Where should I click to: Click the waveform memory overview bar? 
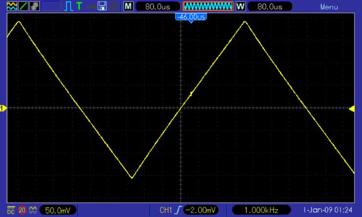(x=208, y=6)
